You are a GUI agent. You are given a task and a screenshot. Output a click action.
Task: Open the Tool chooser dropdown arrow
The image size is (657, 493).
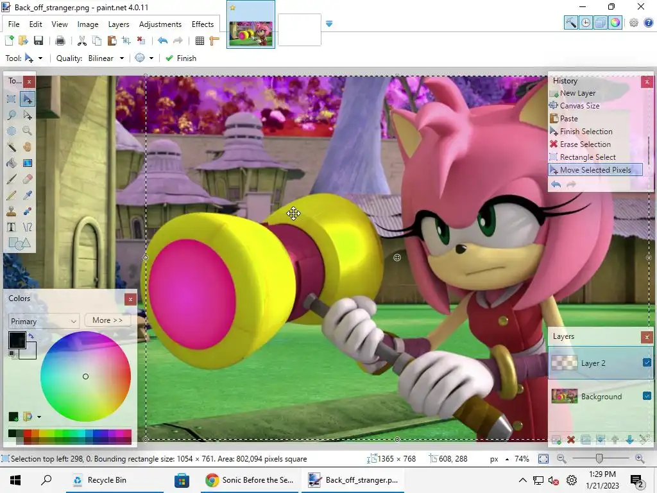click(x=40, y=58)
